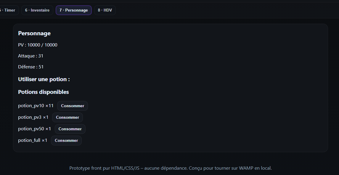Click the potion_pv3 ×1 label
The height and width of the screenshot is (175, 339).
tap(33, 117)
